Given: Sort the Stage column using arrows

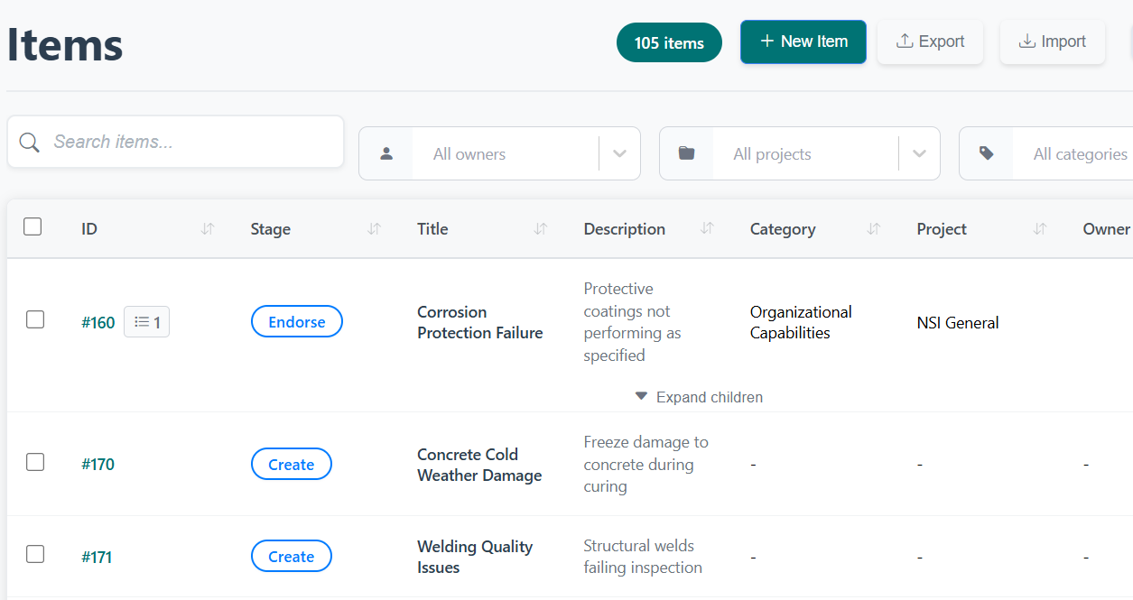Looking at the screenshot, I should [374, 229].
